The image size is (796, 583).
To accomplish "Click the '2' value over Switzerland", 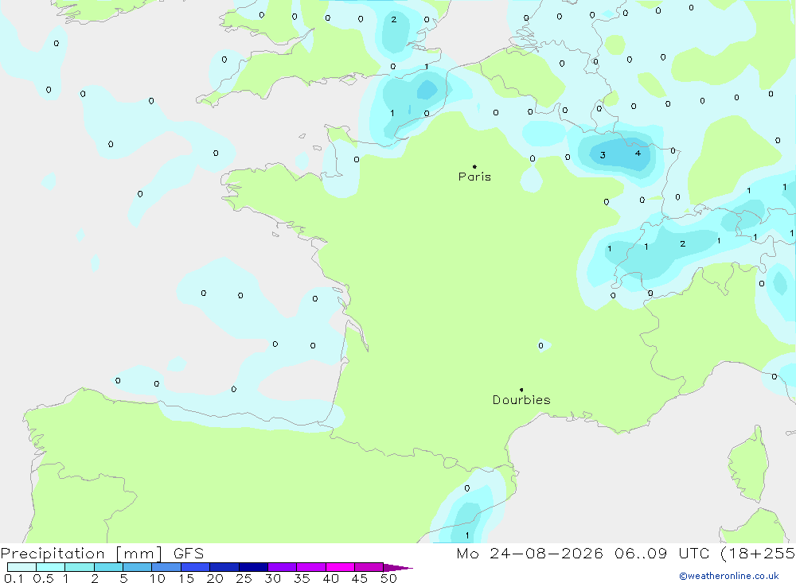I will point(683,244).
